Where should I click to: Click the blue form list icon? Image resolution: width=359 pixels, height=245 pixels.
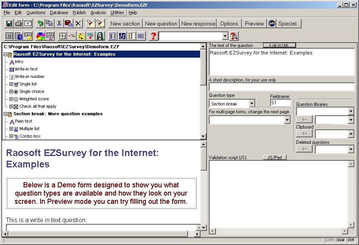[112, 36]
